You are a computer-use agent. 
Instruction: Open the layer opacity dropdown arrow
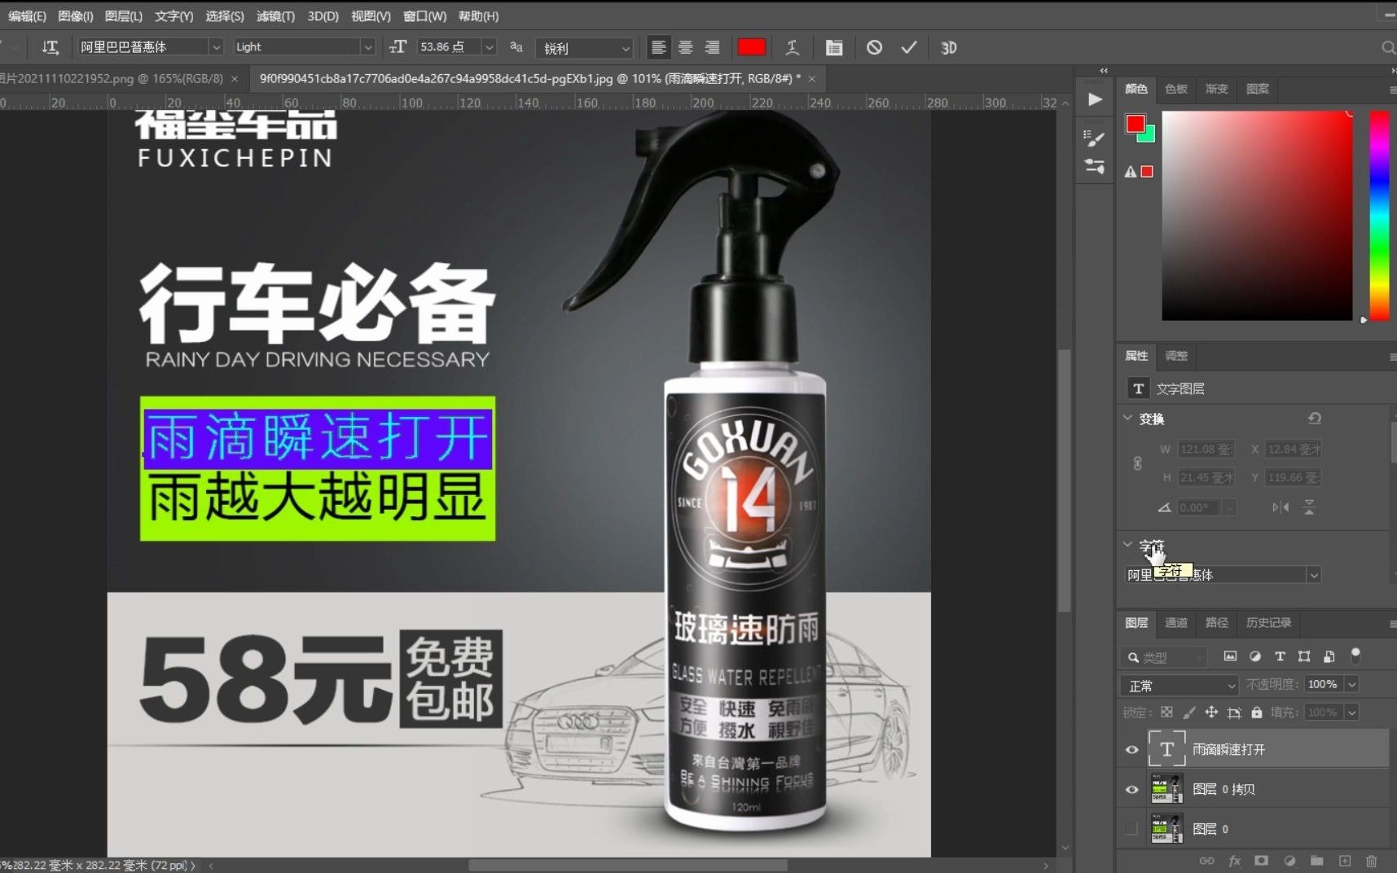1352,684
